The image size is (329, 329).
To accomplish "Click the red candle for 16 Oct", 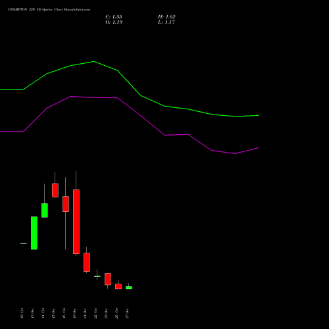I will [66, 204].
